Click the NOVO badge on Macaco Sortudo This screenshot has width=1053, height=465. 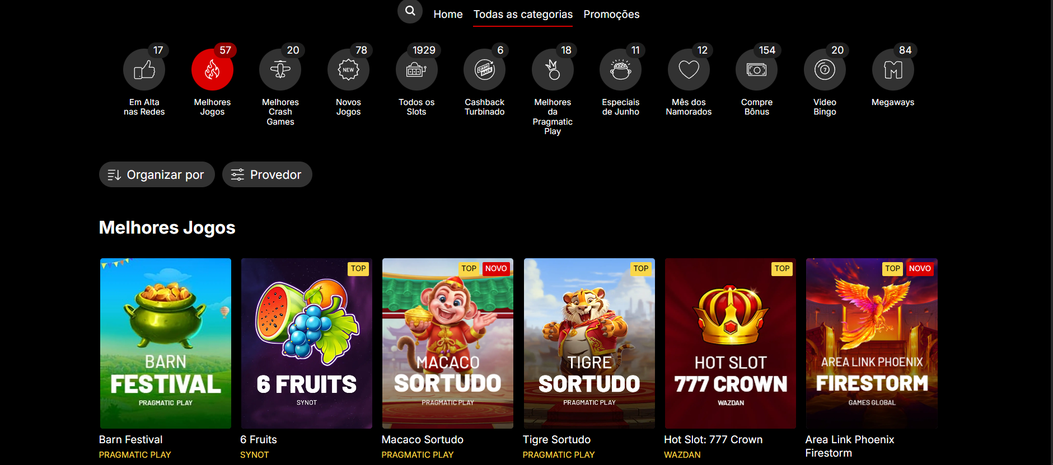496,269
